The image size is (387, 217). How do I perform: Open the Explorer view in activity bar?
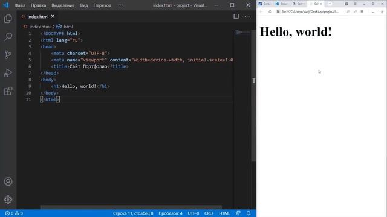tap(8, 19)
